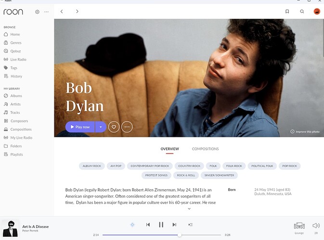Click the Rock & Roll genre tag
This screenshot has width=324, height=240.
coord(186,175)
